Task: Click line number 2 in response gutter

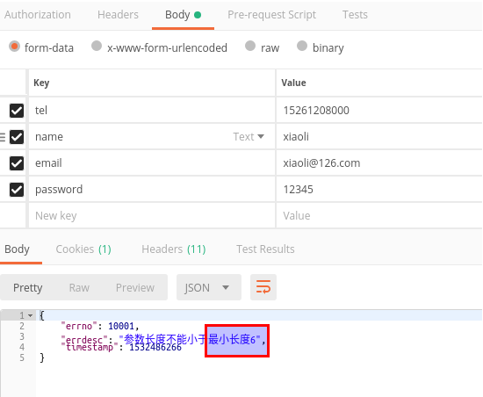Action: [x=22, y=326]
